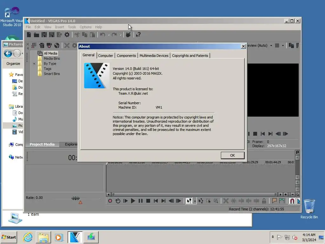Expand the By Type tree node

[x=34, y=64]
